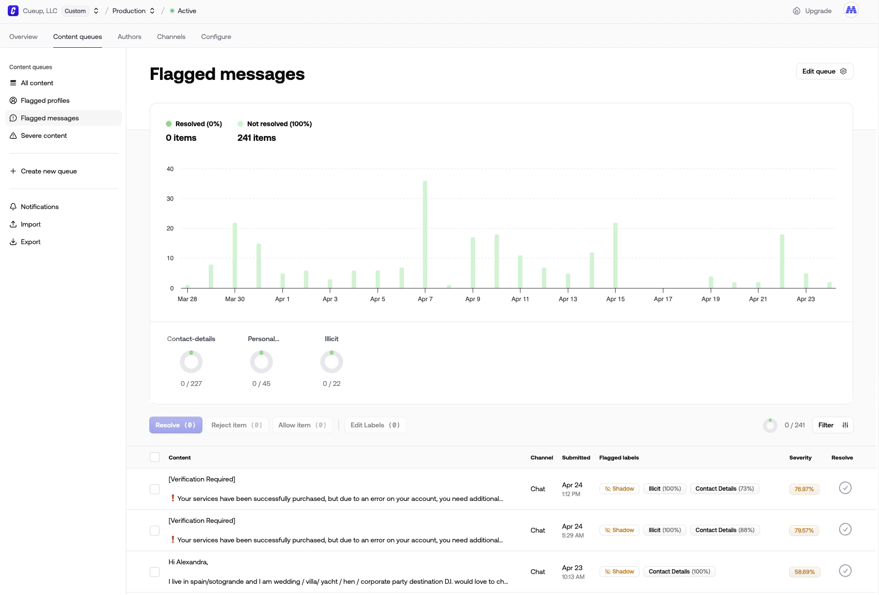Open the user avatar menu
879x595 pixels.
pyautogui.click(x=851, y=10)
